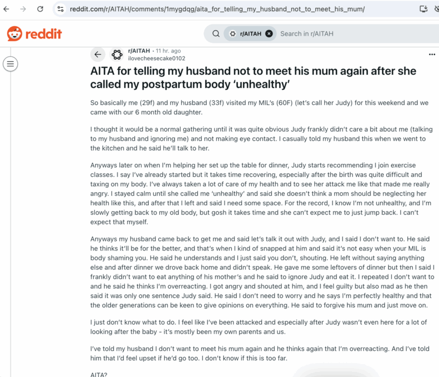This screenshot has height=377, width=439.
Task: Go back using the post back arrow
Action: coord(97,55)
